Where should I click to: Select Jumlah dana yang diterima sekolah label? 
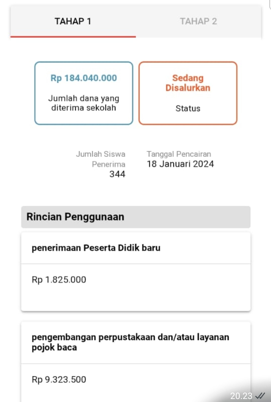pyautogui.click(x=84, y=103)
